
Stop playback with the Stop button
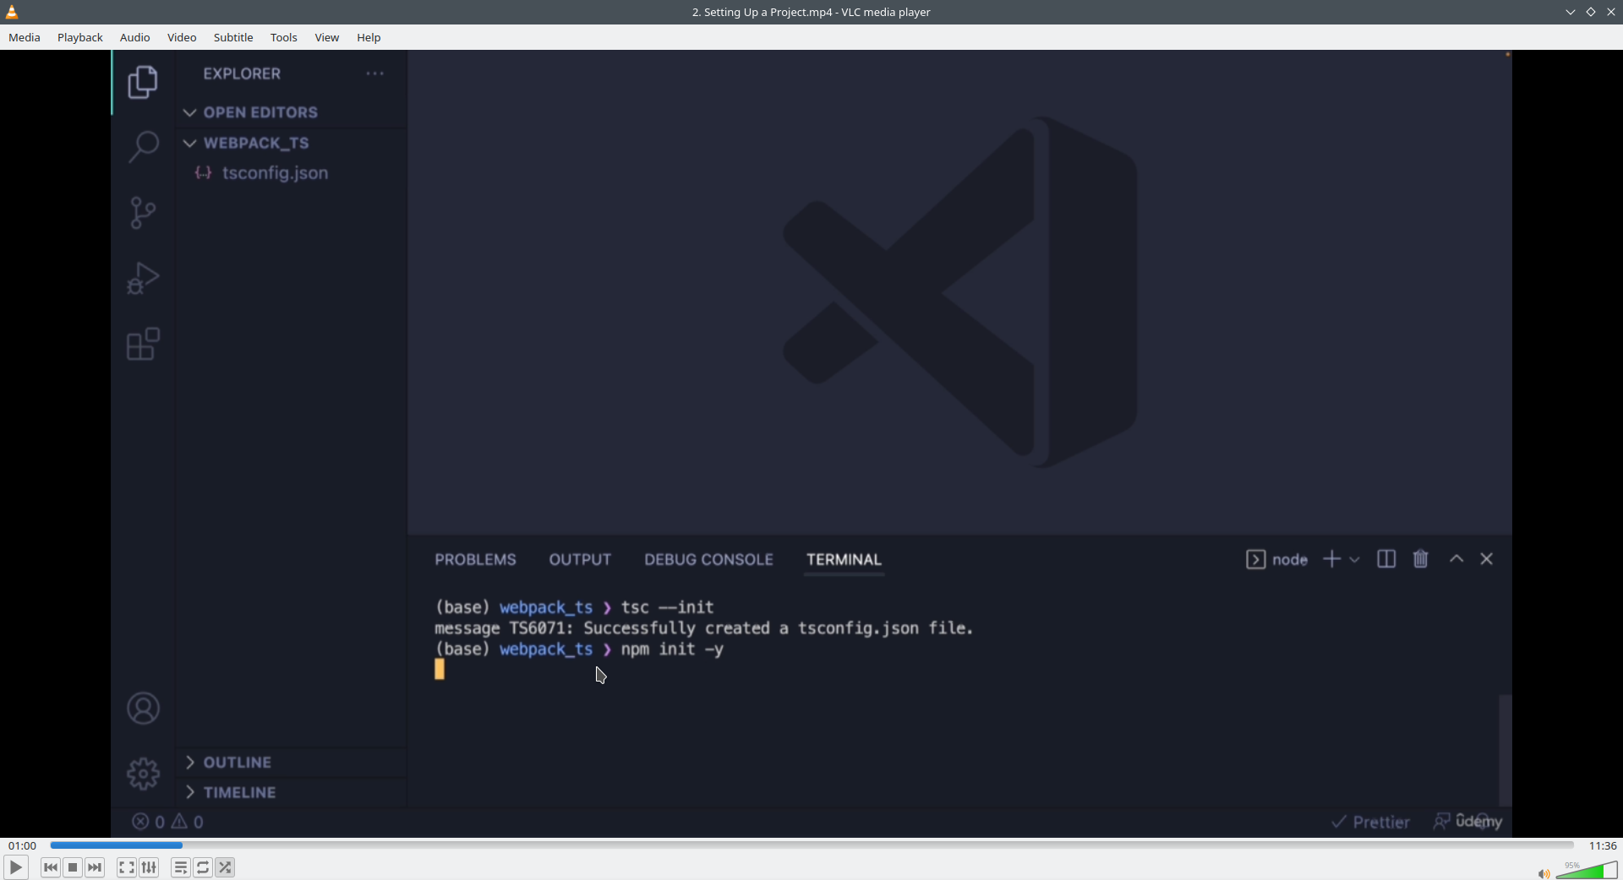[x=73, y=867]
